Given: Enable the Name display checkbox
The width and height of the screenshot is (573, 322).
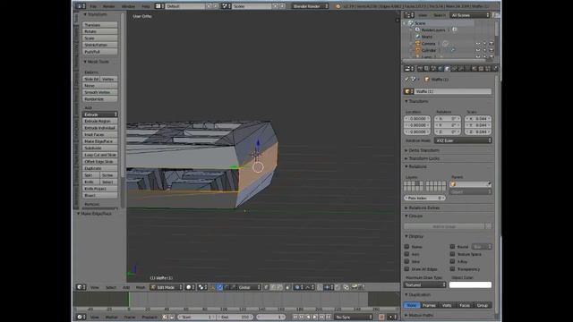Looking at the screenshot, I should (x=406, y=247).
